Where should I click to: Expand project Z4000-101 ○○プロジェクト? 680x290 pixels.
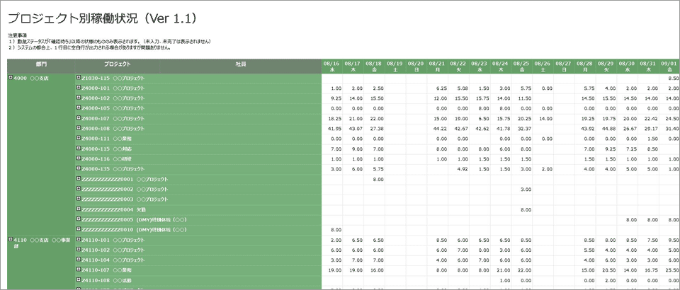pyautogui.click(x=79, y=88)
